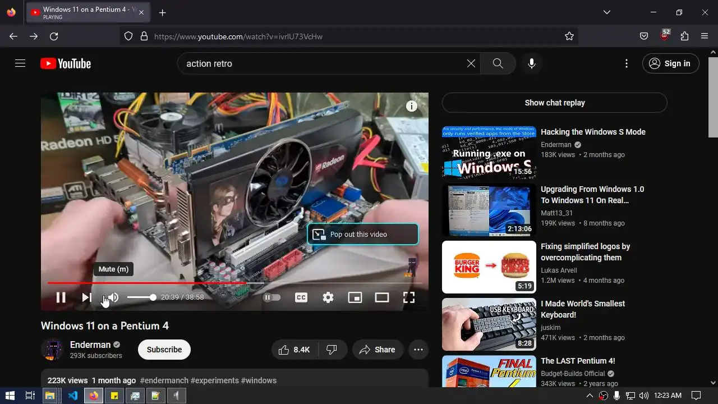Viewport: 718px width, 404px height.
Task: Open the Firefox application menu
Action: (x=705, y=36)
